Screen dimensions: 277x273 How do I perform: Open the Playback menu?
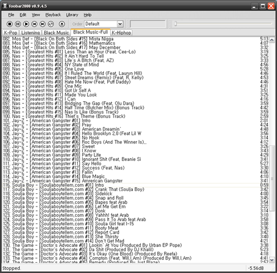tap(53, 15)
